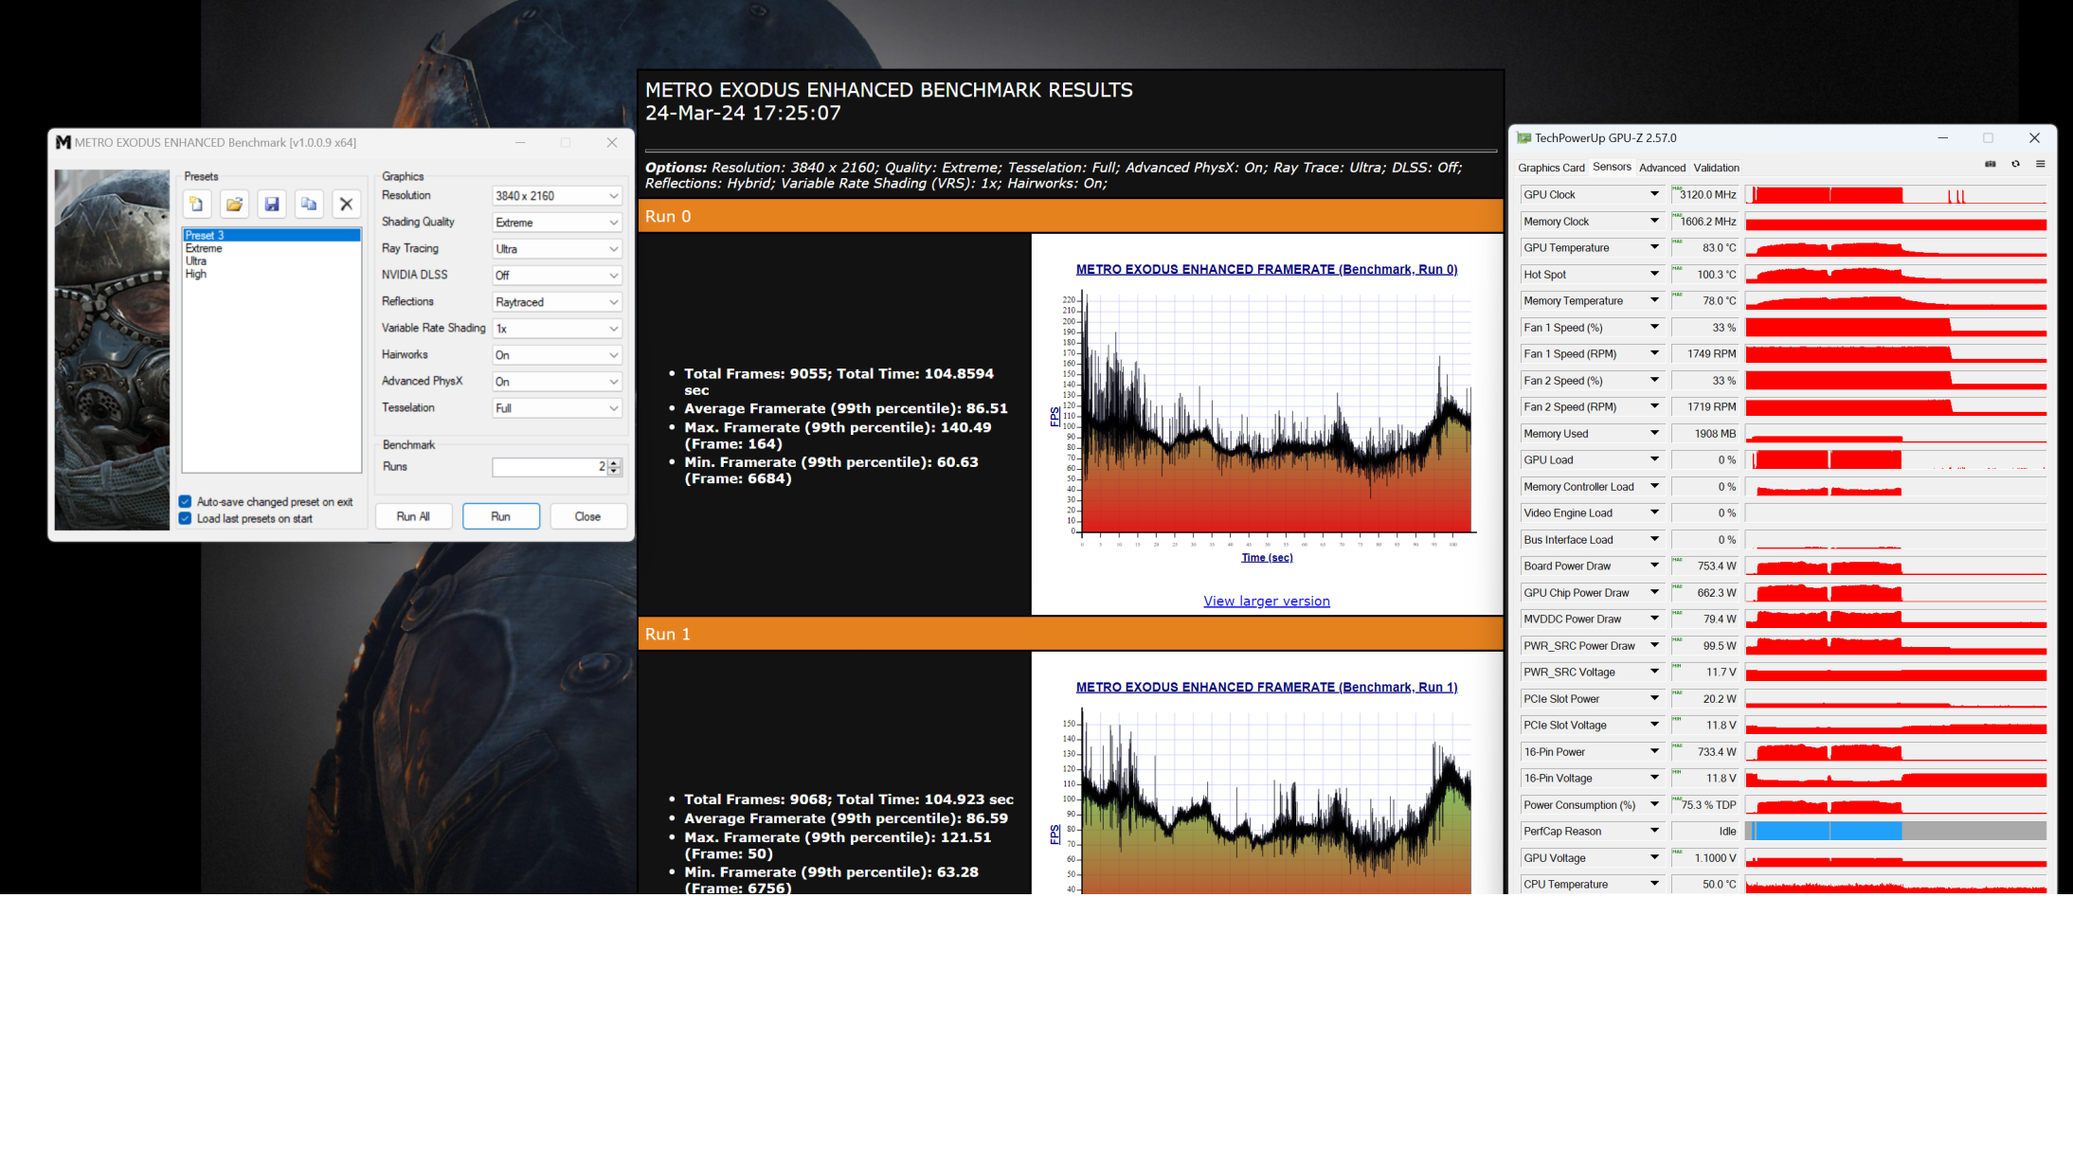This screenshot has width=2073, height=1167.
Task: Take GPU-Z screenshot with camera icon
Action: [x=1990, y=164]
